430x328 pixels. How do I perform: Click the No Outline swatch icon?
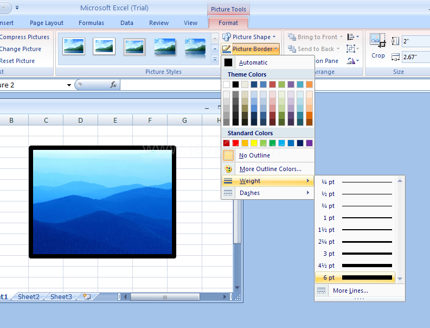coord(228,155)
